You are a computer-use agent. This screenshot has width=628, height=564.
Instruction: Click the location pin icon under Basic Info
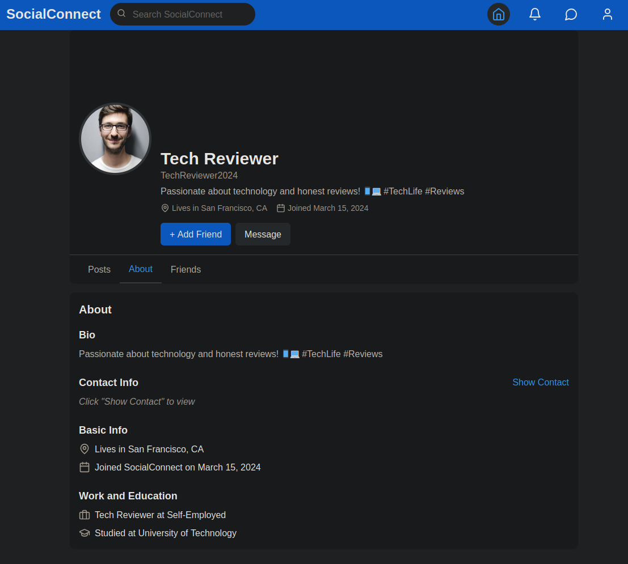pos(85,449)
